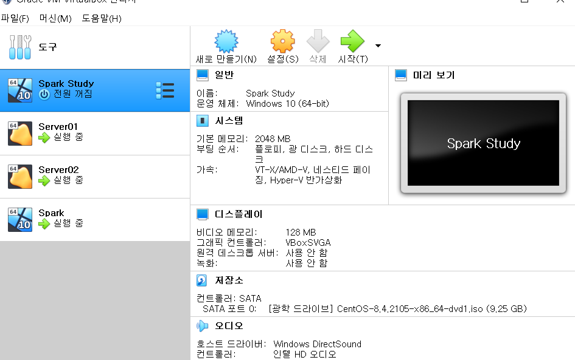Select Server02 VM icon
575x360 pixels.
coord(20,176)
